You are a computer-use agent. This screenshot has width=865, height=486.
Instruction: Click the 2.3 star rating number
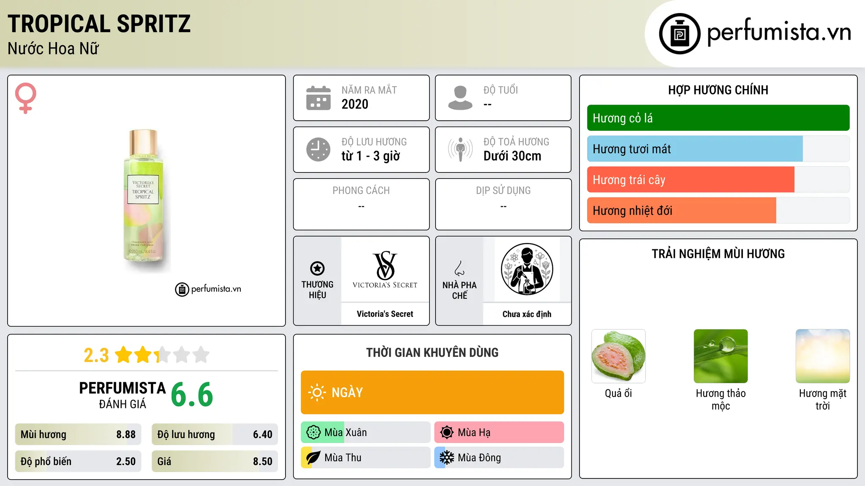coord(96,355)
